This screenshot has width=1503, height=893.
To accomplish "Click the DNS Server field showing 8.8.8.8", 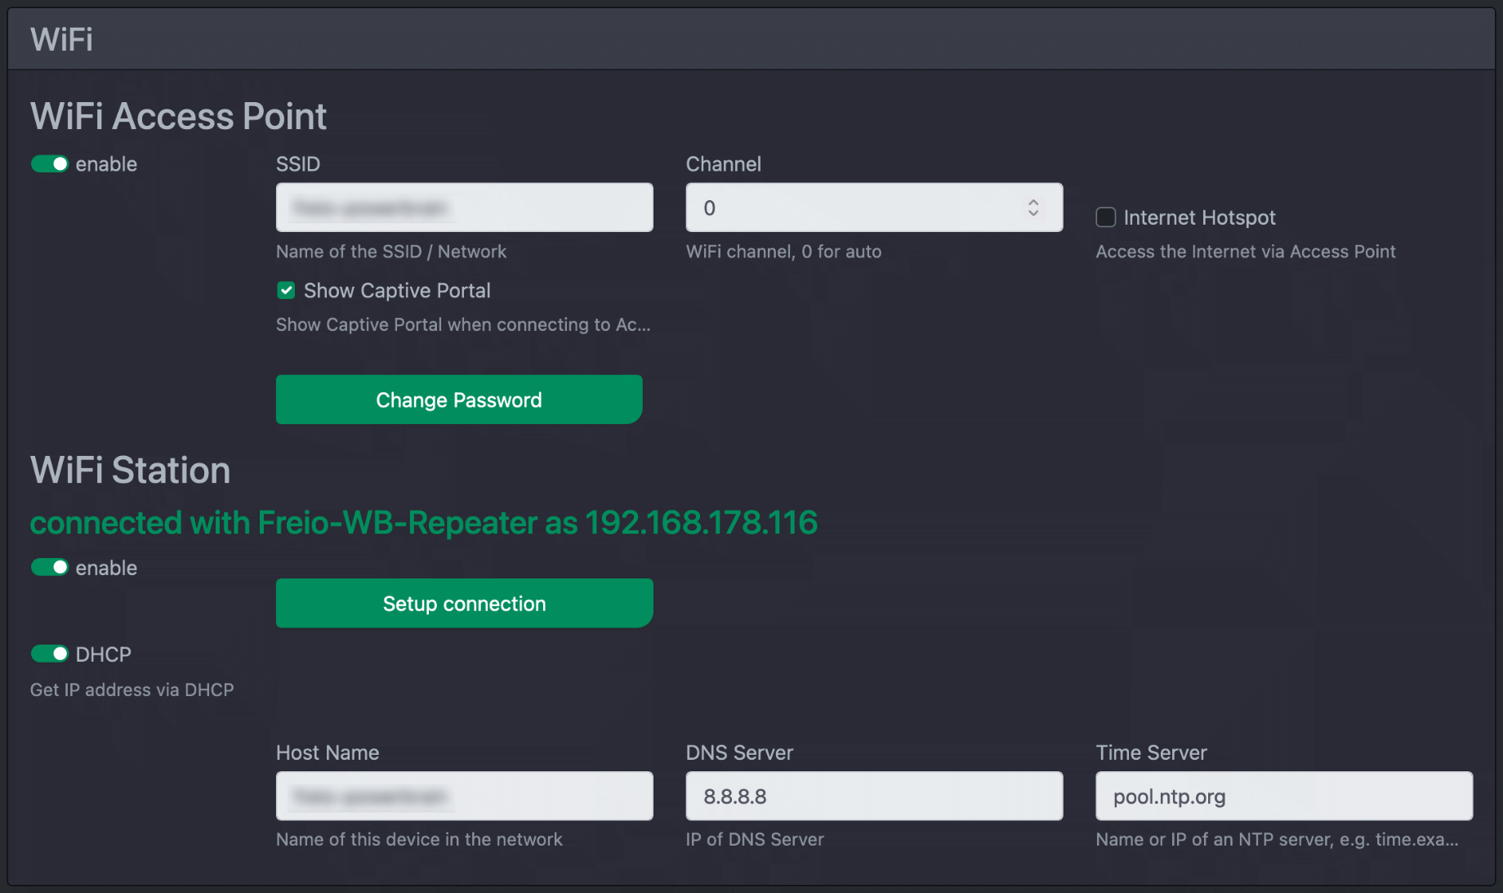I will pyautogui.click(x=873, y=796).
